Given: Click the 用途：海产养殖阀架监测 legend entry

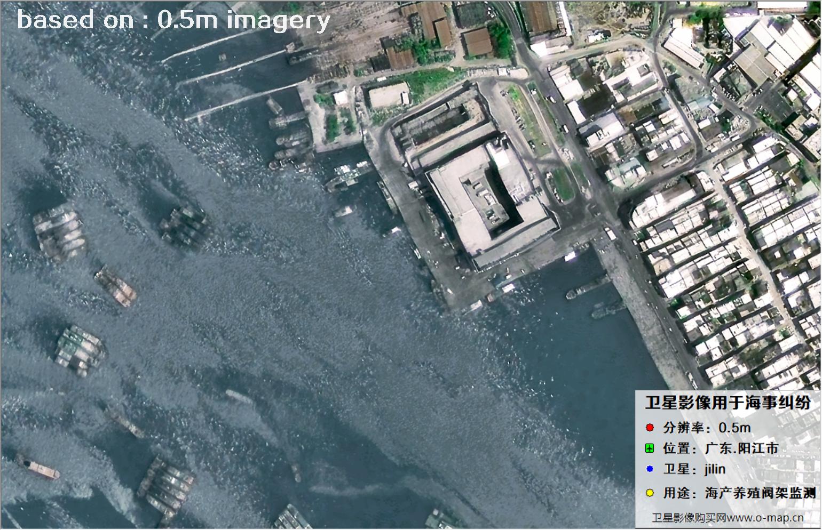Looking at the screenshot, I should click(x=739, y=493).
